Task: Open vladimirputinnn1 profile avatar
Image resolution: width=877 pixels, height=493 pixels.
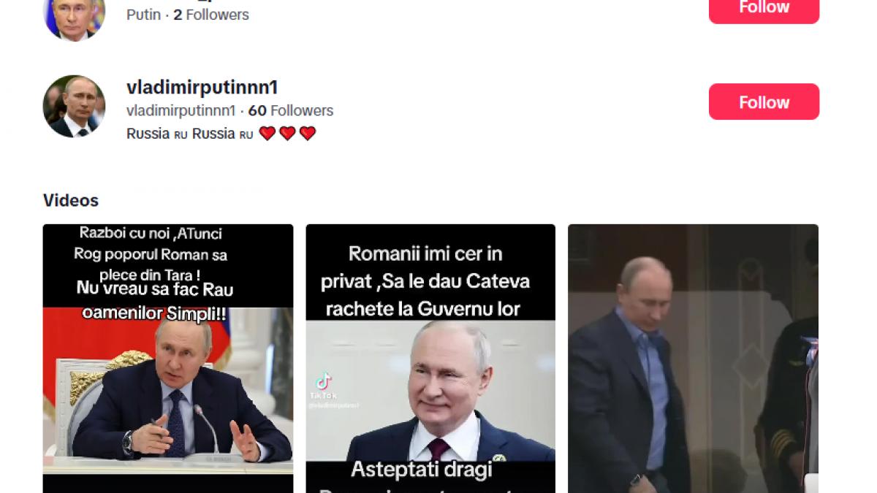Action: click(x=74, y=106)
